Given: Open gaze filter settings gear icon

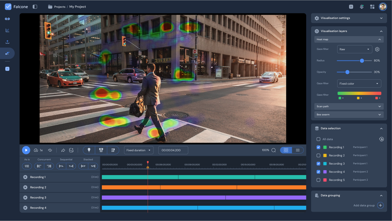Looking at the screenshot, I should (x=377, y=49).
